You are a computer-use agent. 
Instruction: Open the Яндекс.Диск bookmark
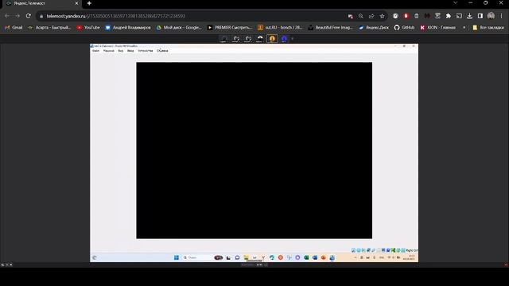click(x=374, y=28)
